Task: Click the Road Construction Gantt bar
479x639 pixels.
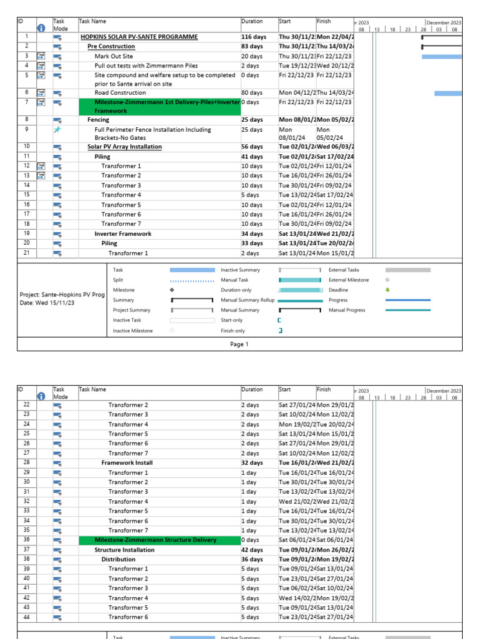Action: click(x=448, y=94)
